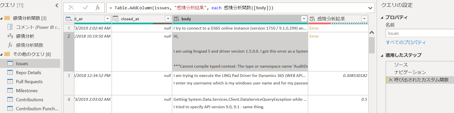This screenshot has width=454, height=113.
Task: Select the closed_at column header
Action: [x=142, y=19]
